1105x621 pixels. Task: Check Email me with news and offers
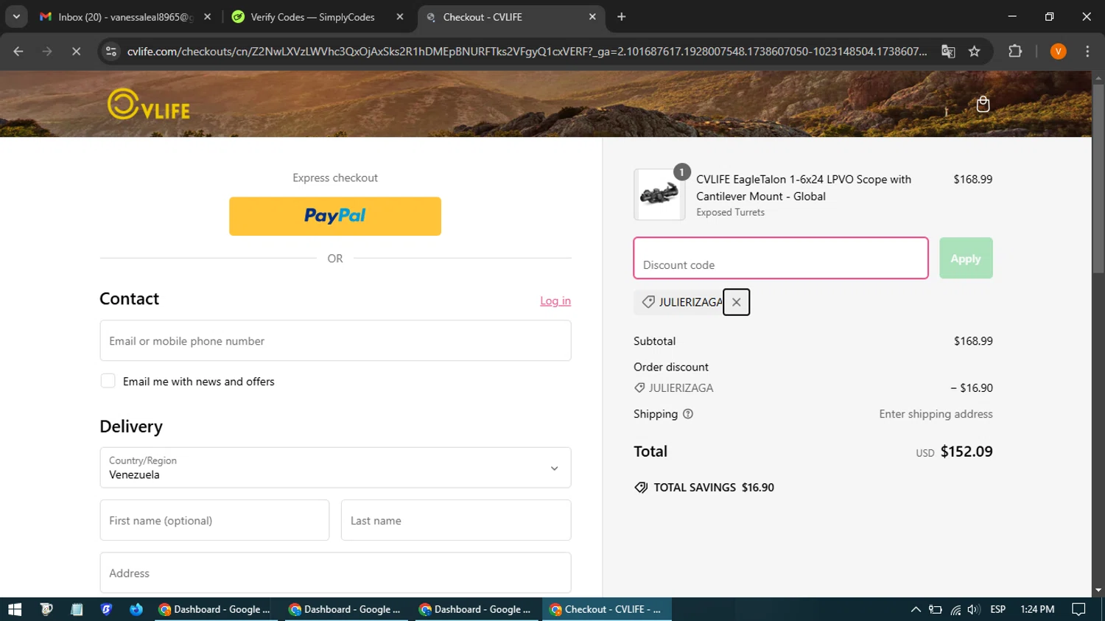[x=108, y=381]
